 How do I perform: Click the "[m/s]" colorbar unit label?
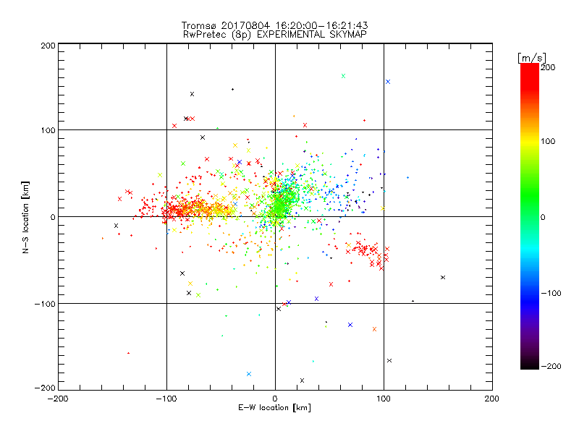pyautogui.click(x=532, y=58)
